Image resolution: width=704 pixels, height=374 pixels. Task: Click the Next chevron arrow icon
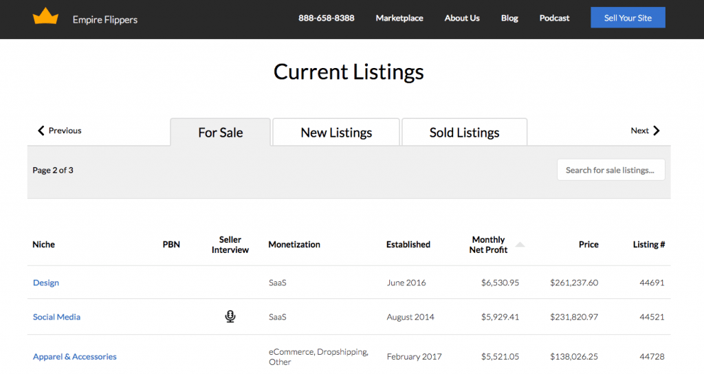(657, 131)
